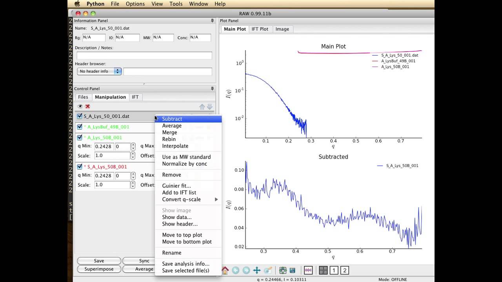Select Save selected file(s)
The image size is (502, 282).
pos(188,271)
